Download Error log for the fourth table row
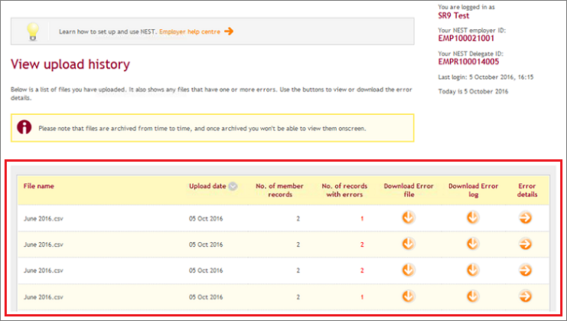This screenshot has width=567, height=321. pyautogui.click(x=473, y=296)
